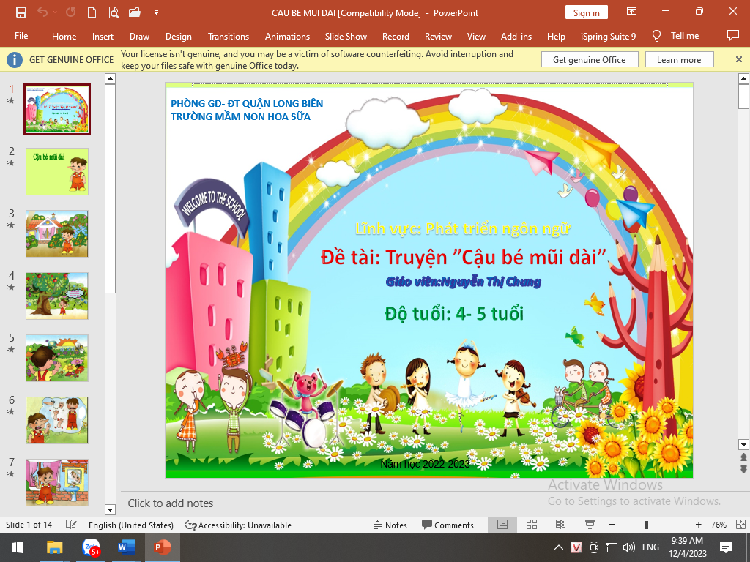Click the New blank presentation icon
Image resolution: width=750 pixels, height=562 pixels.
[x=92, y=12]
